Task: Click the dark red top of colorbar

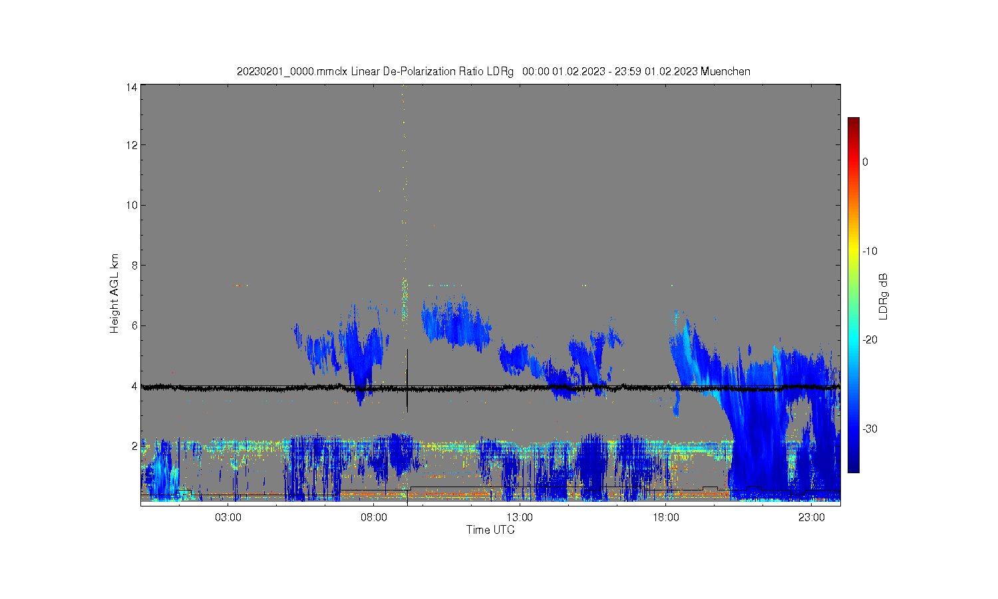Action: (853, 122)
